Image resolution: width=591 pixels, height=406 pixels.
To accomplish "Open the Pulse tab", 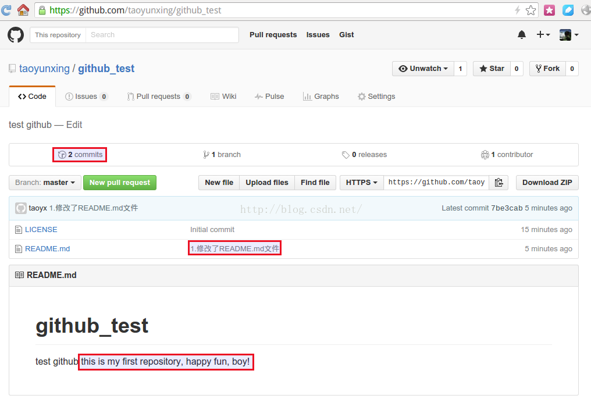I will point(269,97).
